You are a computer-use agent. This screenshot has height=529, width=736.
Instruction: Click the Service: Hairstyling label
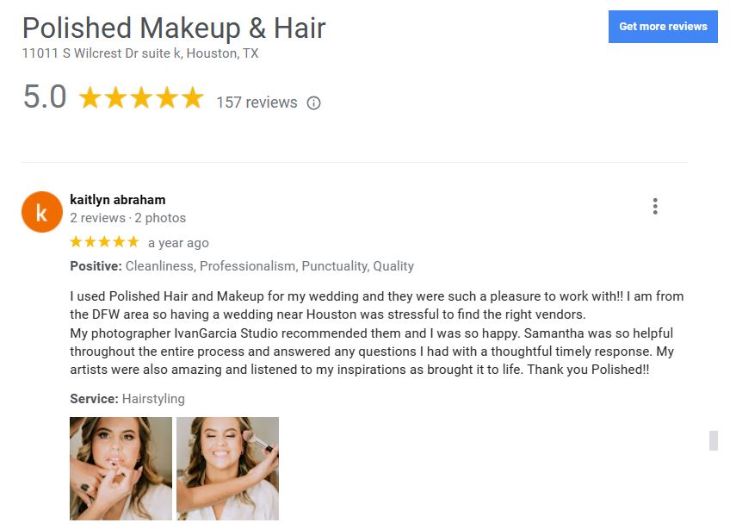(x=127, y=399)
